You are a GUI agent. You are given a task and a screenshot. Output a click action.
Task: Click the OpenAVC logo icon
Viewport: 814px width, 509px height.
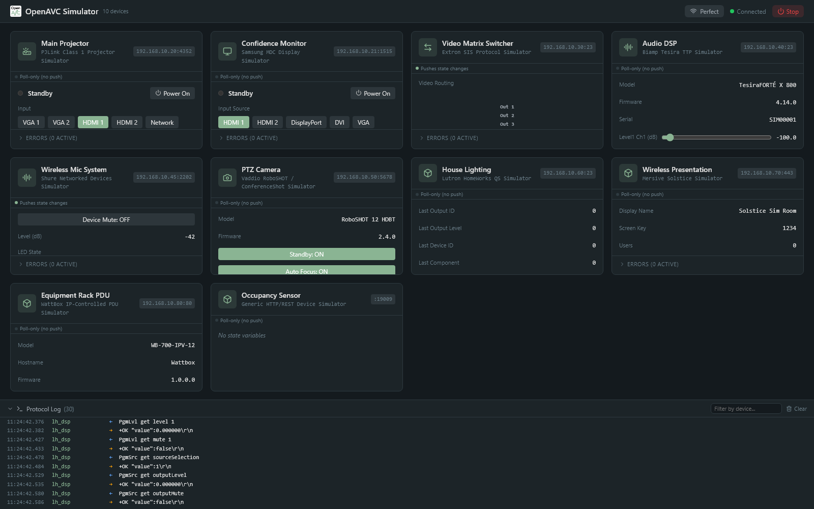point(16,11)
